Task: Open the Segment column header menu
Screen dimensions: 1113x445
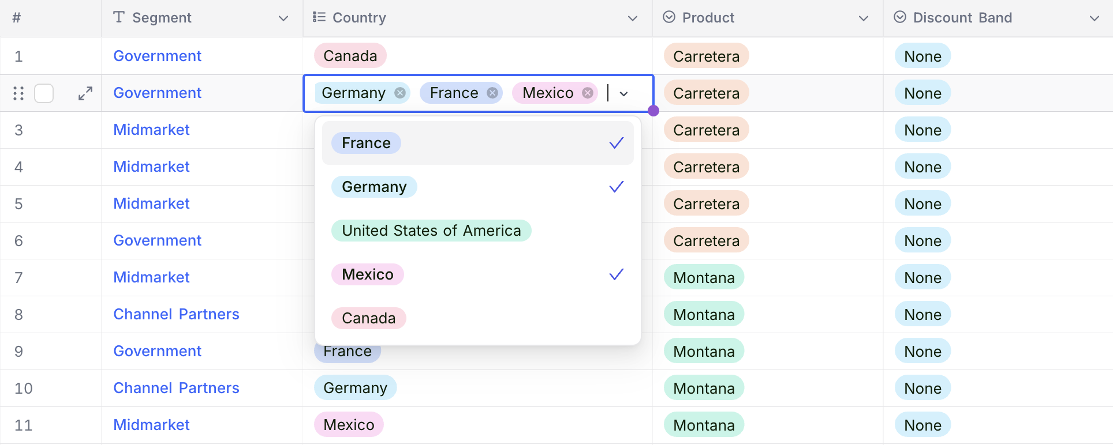Action: (x=283, y=18)
